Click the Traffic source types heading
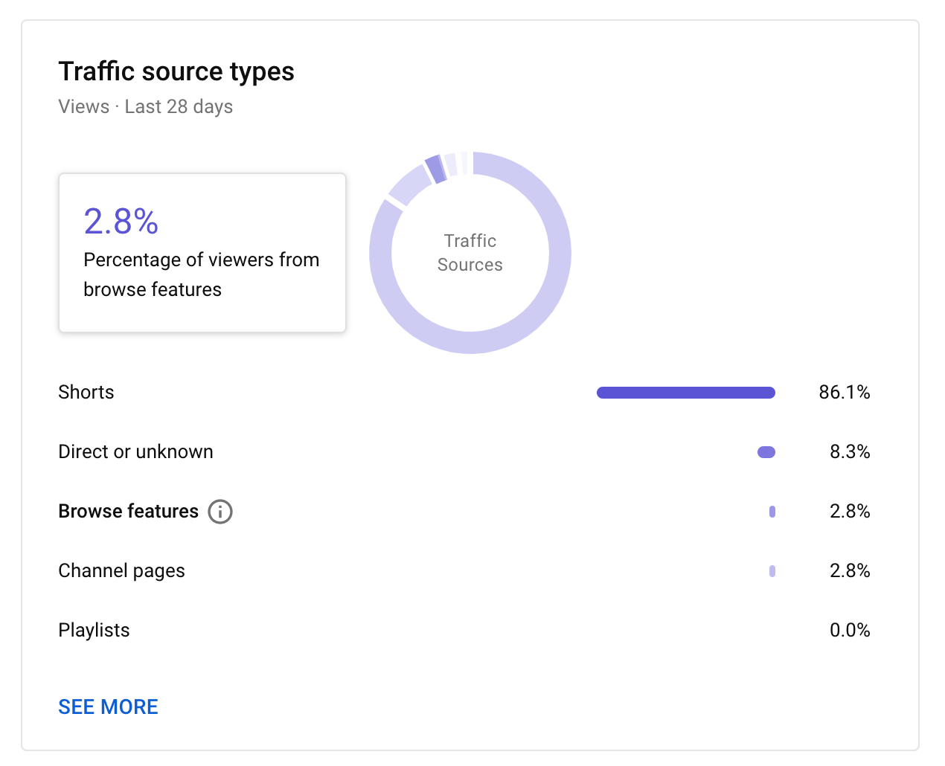The image size is (945, 766). (x=177, y=72)
